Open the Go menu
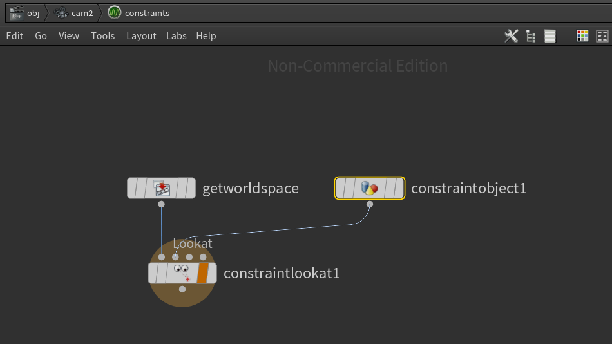The image size is (612, 344). (x=41, y=36)
